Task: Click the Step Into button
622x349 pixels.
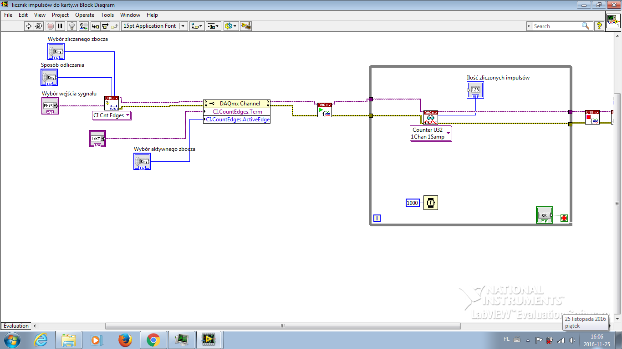Action: click(x=95, y=26)
